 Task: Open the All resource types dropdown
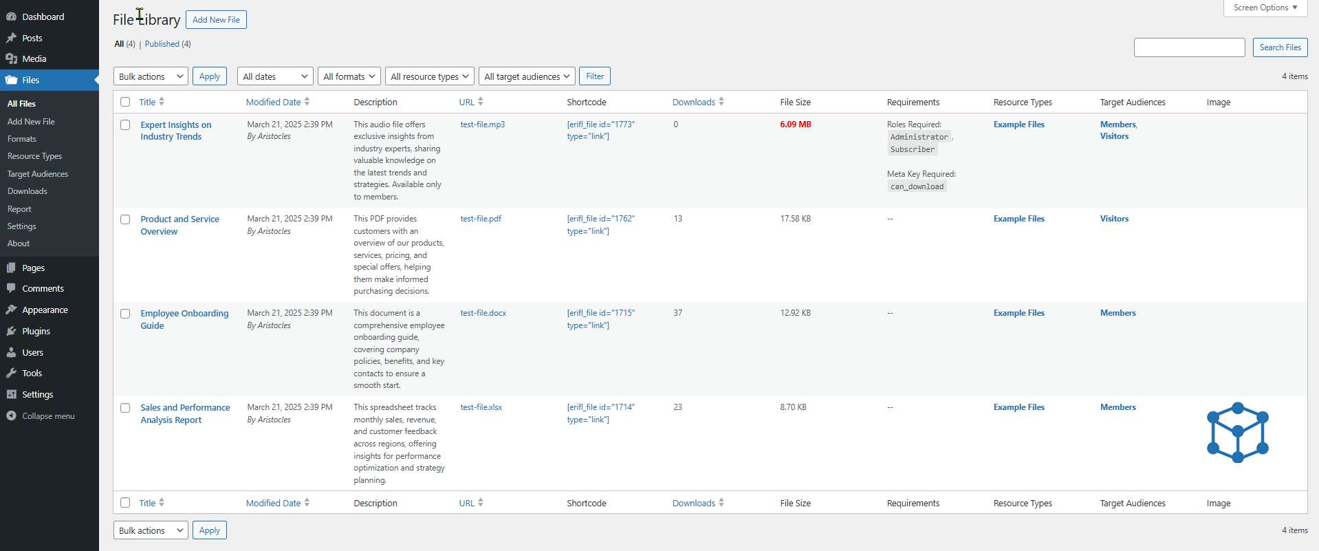430,76
